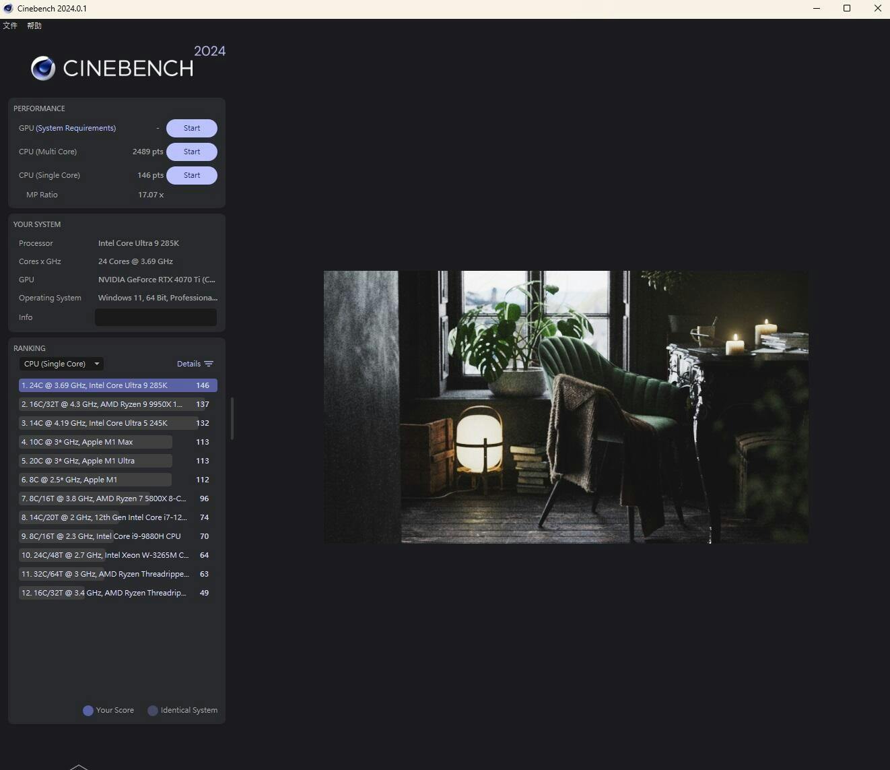
Task: Click the Processor value Intel Core Ultra 9 285K
Action: (x=139, y=243)
